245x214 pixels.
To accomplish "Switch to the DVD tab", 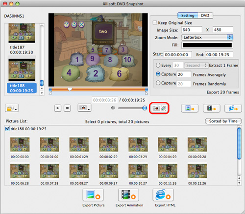I will (205, 16).
